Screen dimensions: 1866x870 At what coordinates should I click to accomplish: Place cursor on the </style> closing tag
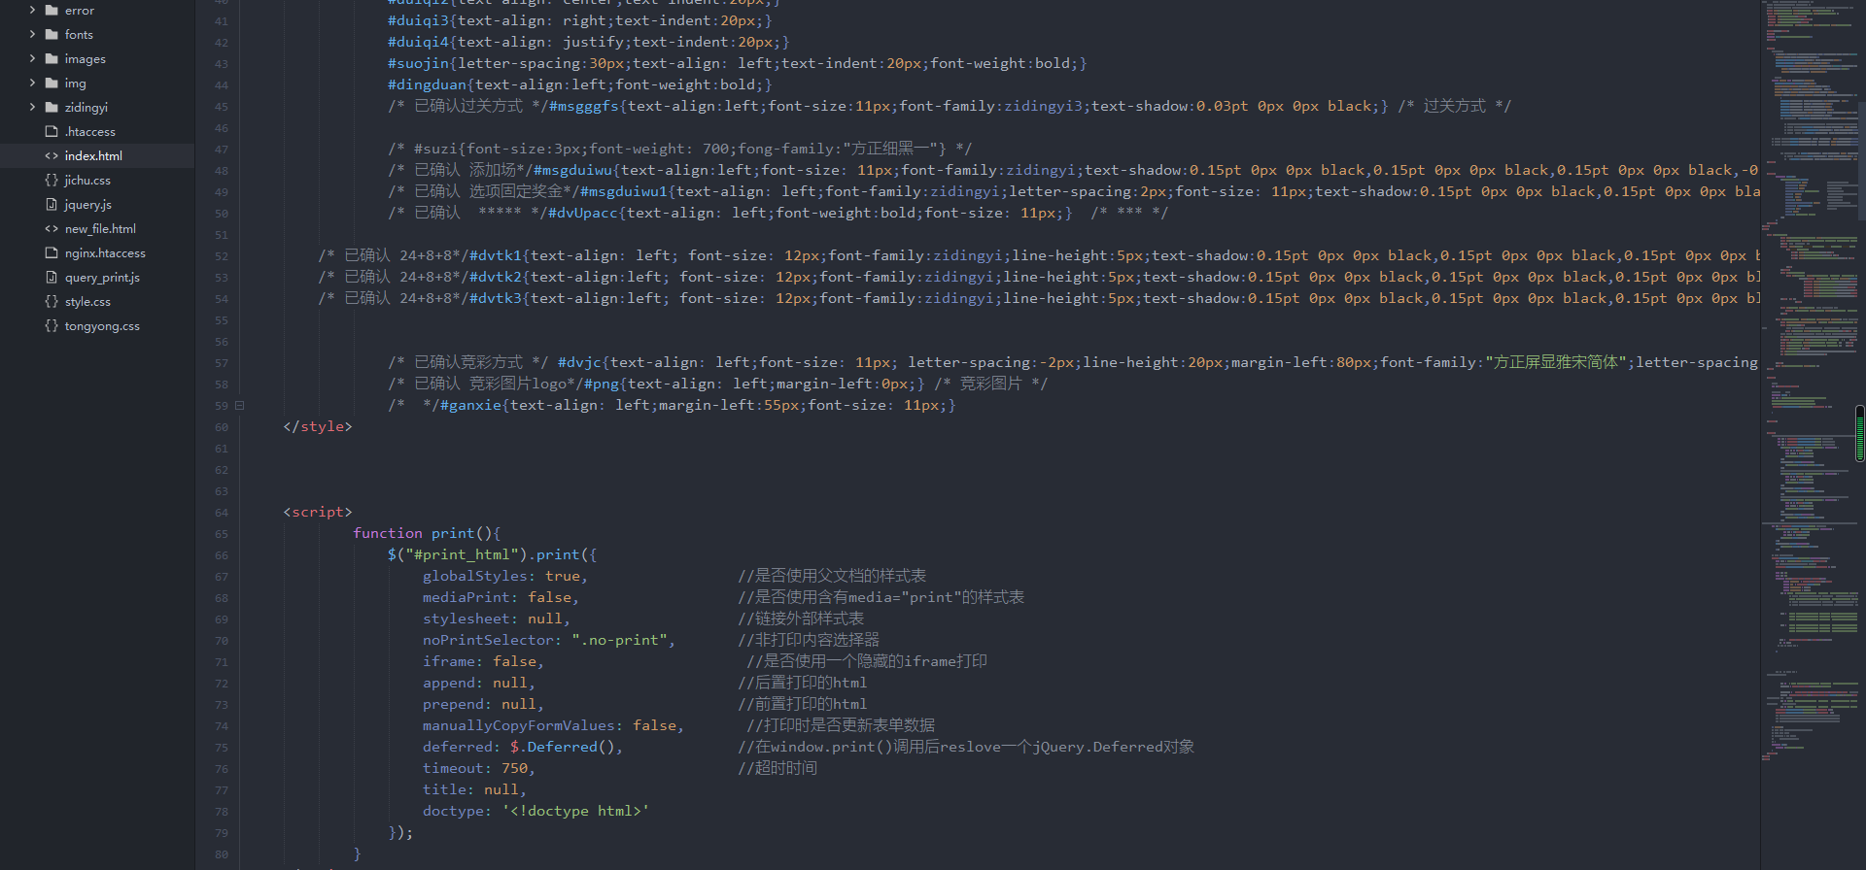point(318,426)
